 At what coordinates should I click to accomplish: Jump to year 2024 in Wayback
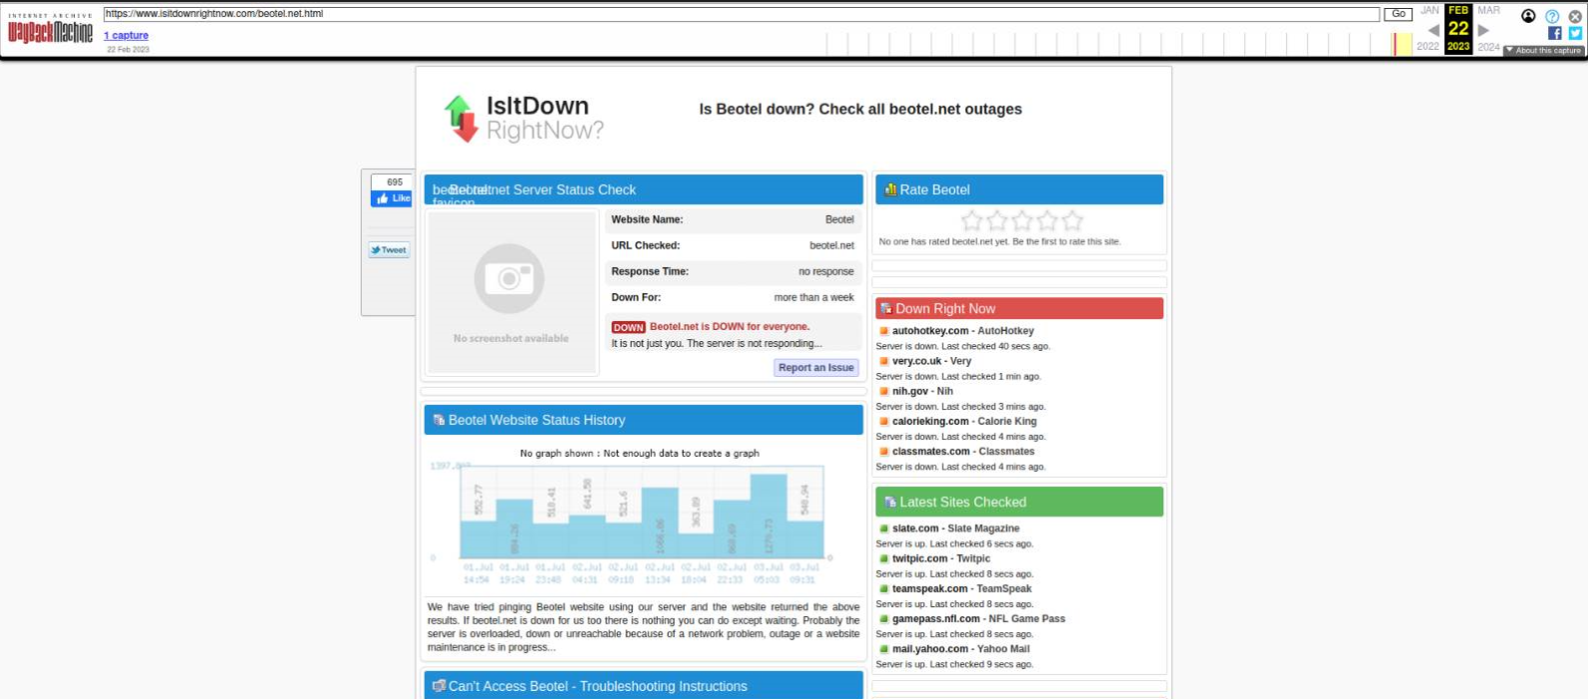point(1488,47)
